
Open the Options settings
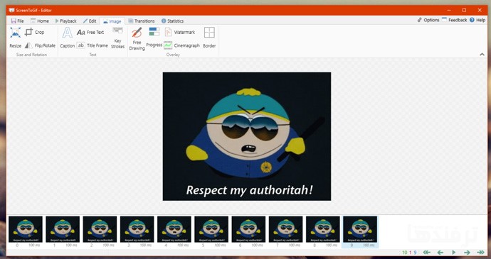[428, 20]
